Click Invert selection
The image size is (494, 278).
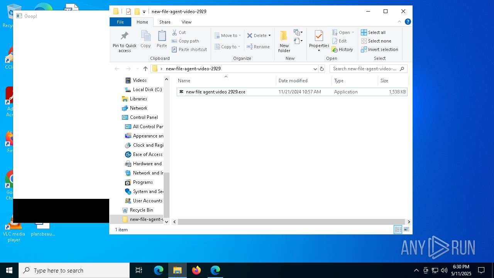(379, 49)
